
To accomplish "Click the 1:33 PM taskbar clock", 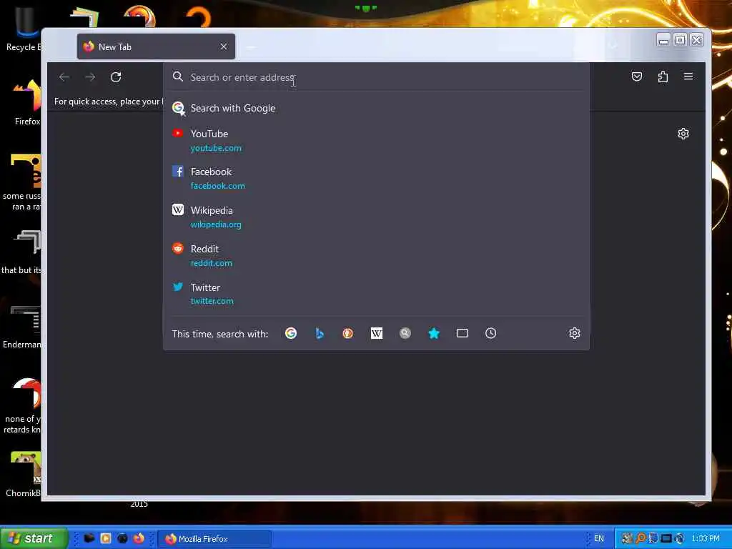I will (706, 539).
